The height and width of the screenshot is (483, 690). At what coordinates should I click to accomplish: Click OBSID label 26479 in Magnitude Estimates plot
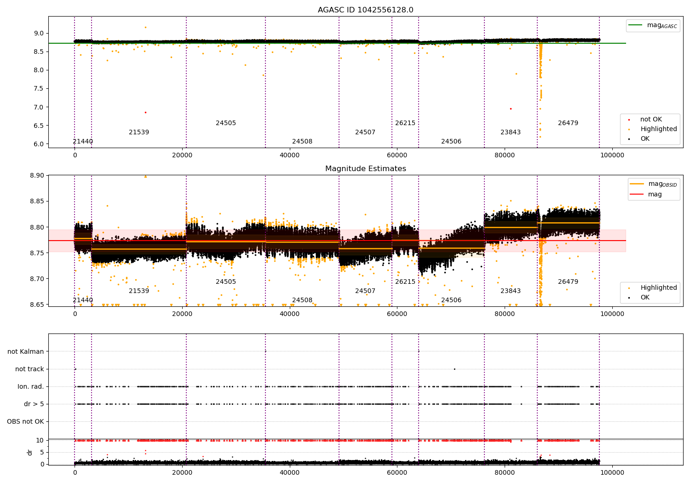point(568,282)
